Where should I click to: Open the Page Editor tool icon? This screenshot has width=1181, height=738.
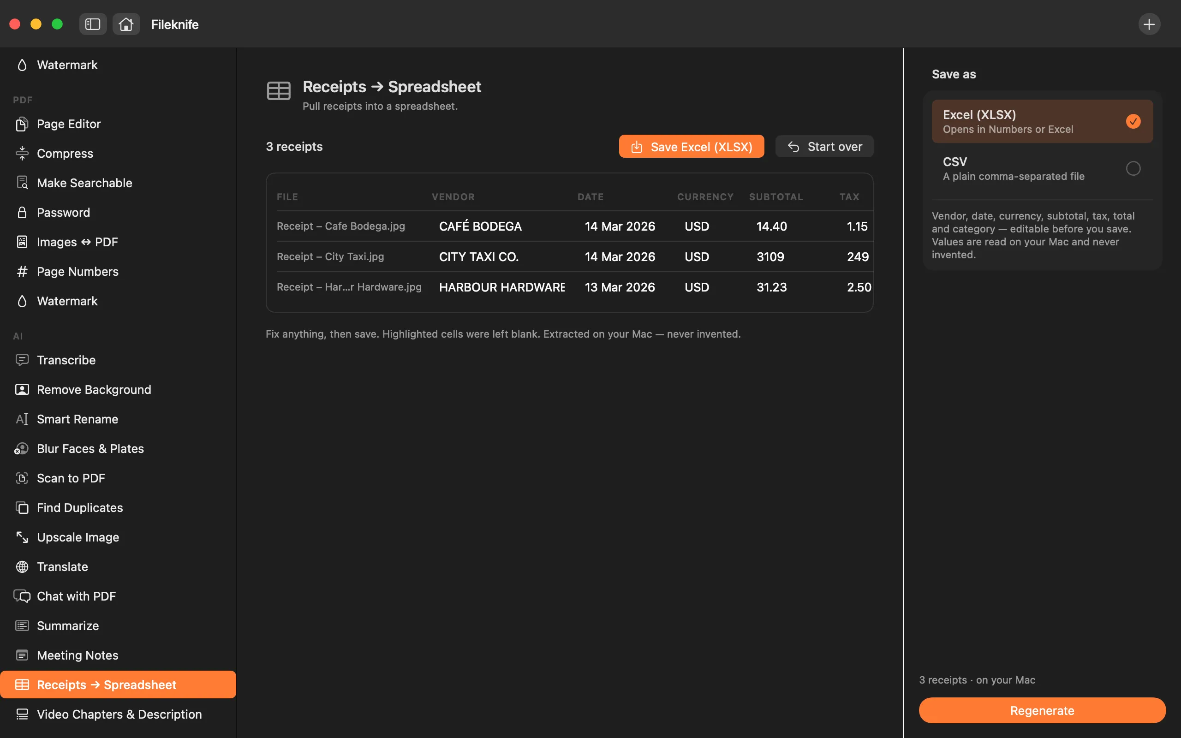(22, 124)
